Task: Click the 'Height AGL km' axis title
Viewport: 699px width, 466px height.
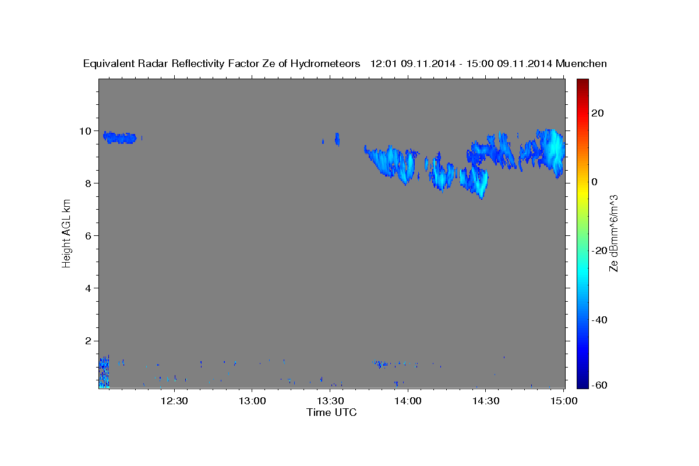Action: pyautogui.click(x=67, y=233)
